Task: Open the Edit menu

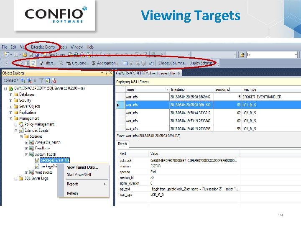Action: click(14, 47)
